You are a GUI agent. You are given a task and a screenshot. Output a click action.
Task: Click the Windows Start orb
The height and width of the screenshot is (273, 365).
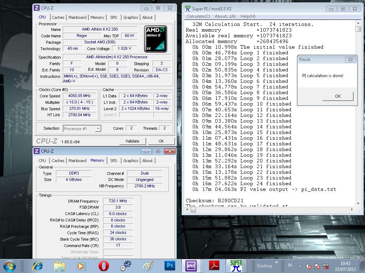(10, 266)
